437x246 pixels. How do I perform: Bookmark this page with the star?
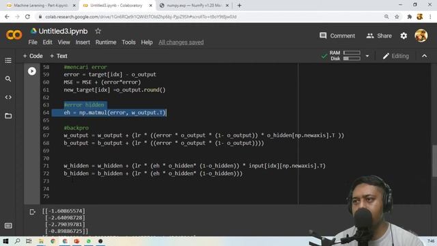tap(397, 16)
